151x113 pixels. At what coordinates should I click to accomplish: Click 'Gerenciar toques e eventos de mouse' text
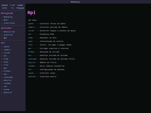tap(58, 31)
